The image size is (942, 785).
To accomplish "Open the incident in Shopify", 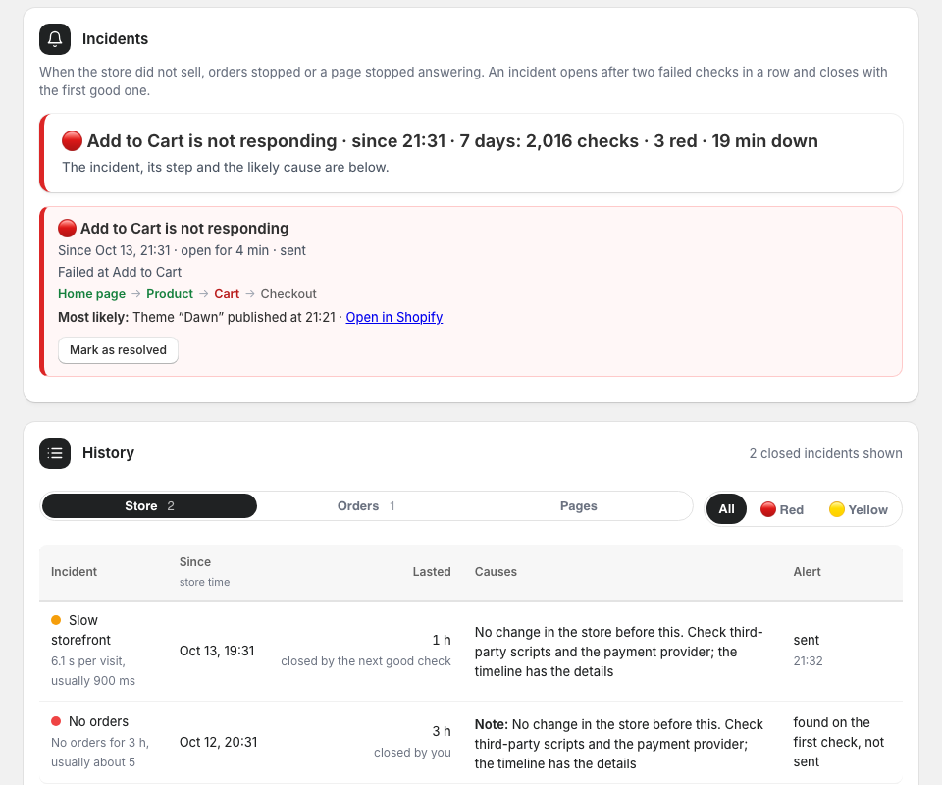I will (394, 317).
